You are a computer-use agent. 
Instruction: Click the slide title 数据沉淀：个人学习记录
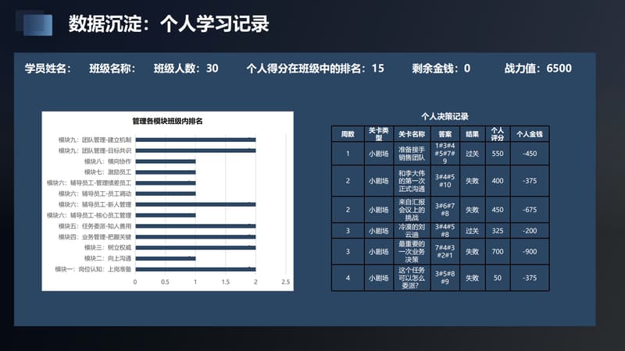click(168, 25)
